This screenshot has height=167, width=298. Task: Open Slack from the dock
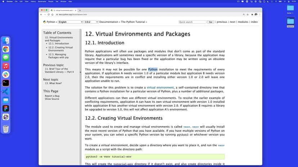click(6, 74)
